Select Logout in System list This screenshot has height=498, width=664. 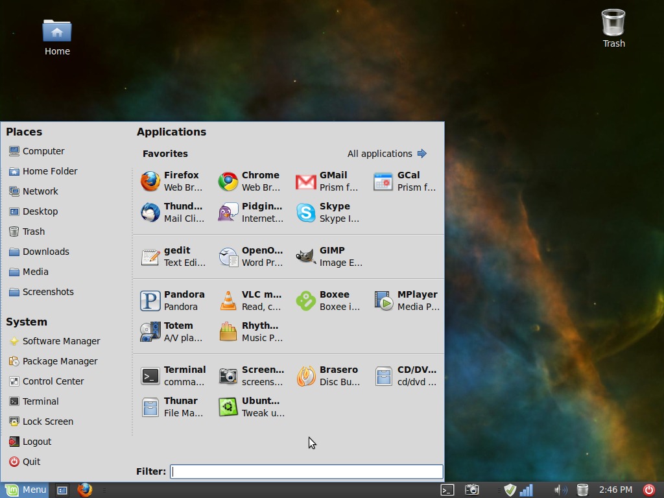pos(30,442)
